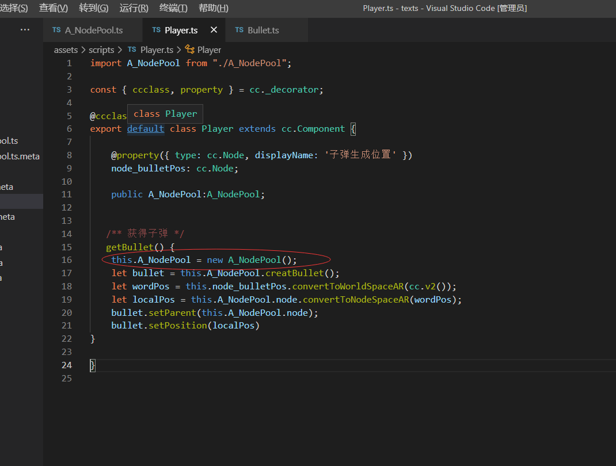This screenshot has width=616, height=466.
Task: Select the ol.ts file in explorer
Action: click(9, 141)
